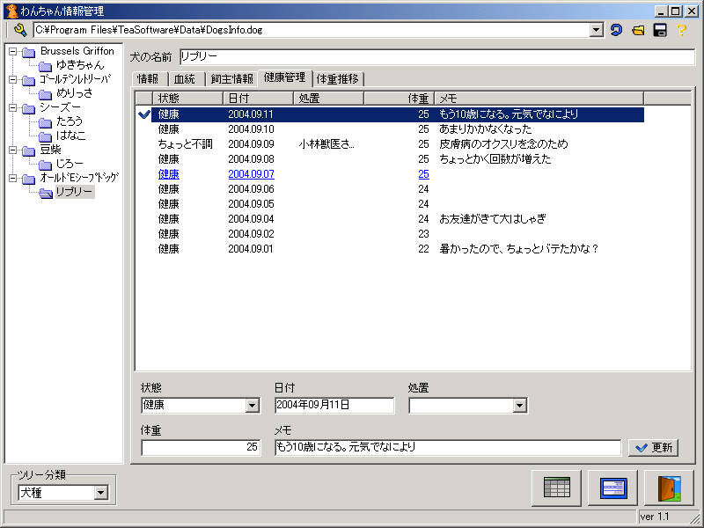The image size is (704, 528).
Task: Select the じろー tree item
Action: coord(70,164)
